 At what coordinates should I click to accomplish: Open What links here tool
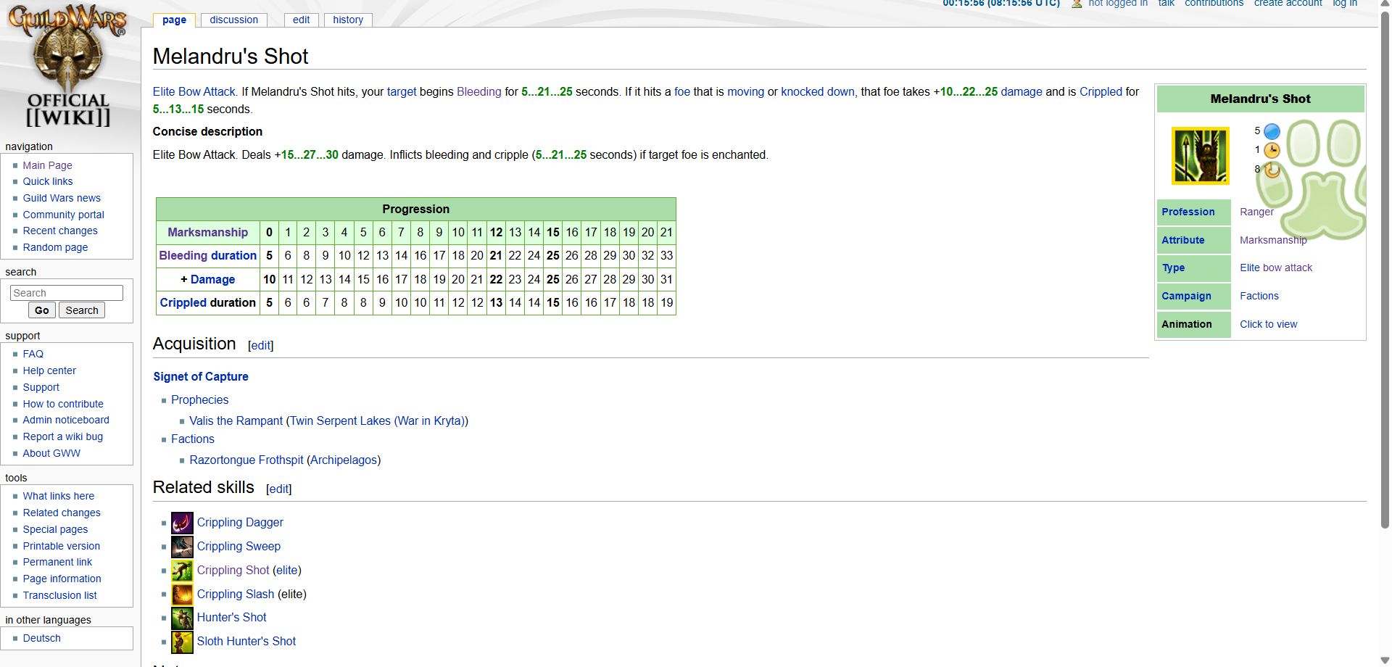tap(59, 497)
